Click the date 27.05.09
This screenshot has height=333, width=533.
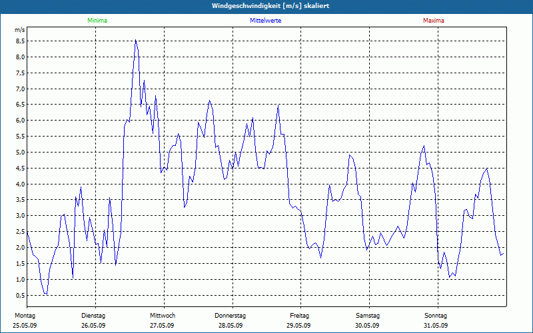162,326
